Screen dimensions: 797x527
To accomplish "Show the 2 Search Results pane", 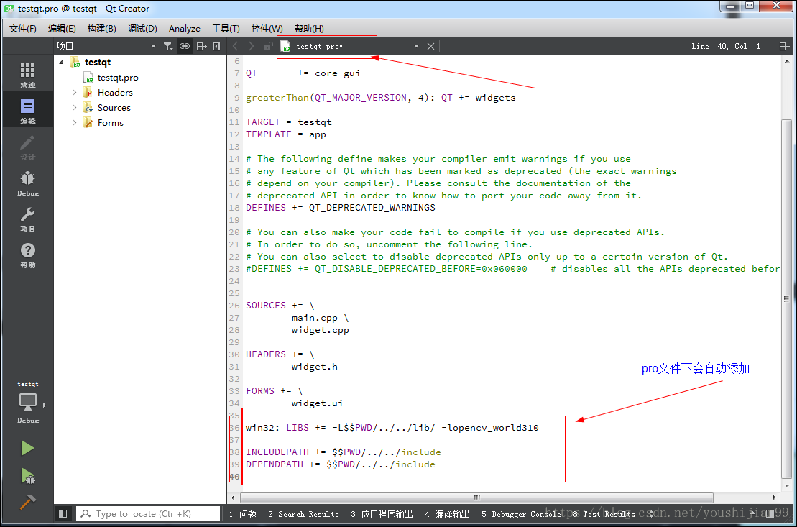I will [303, 514].
